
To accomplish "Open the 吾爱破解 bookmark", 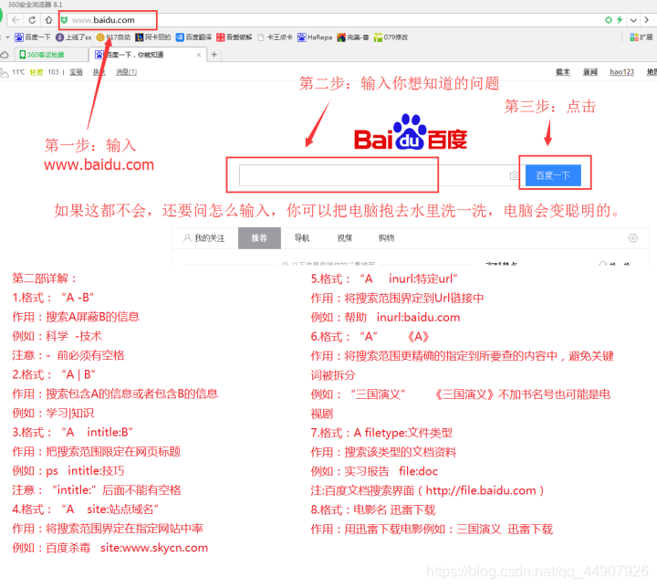I will [x=235, y=37].
